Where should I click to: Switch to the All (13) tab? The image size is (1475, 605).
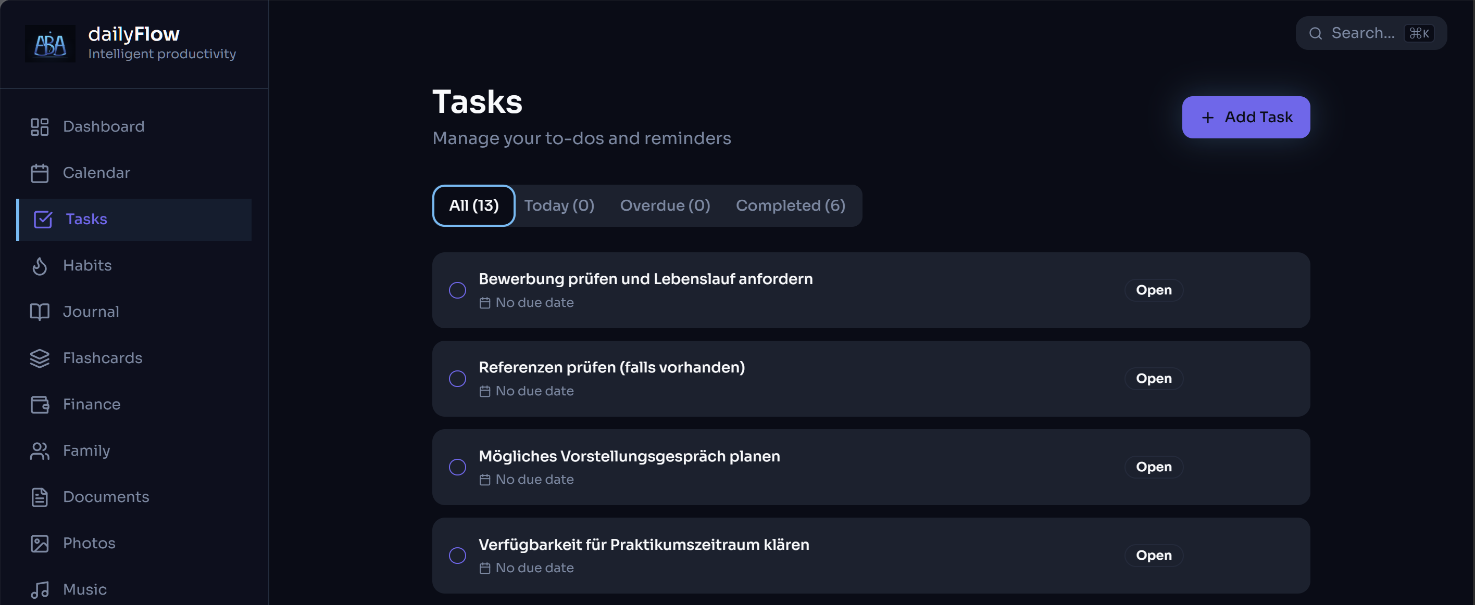(x=474, y=206)
